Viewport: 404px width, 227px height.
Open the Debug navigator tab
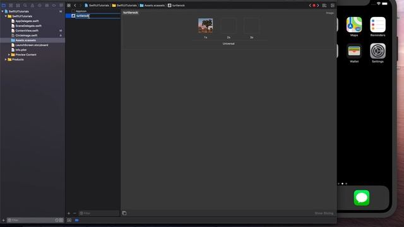tap(47, 6)
